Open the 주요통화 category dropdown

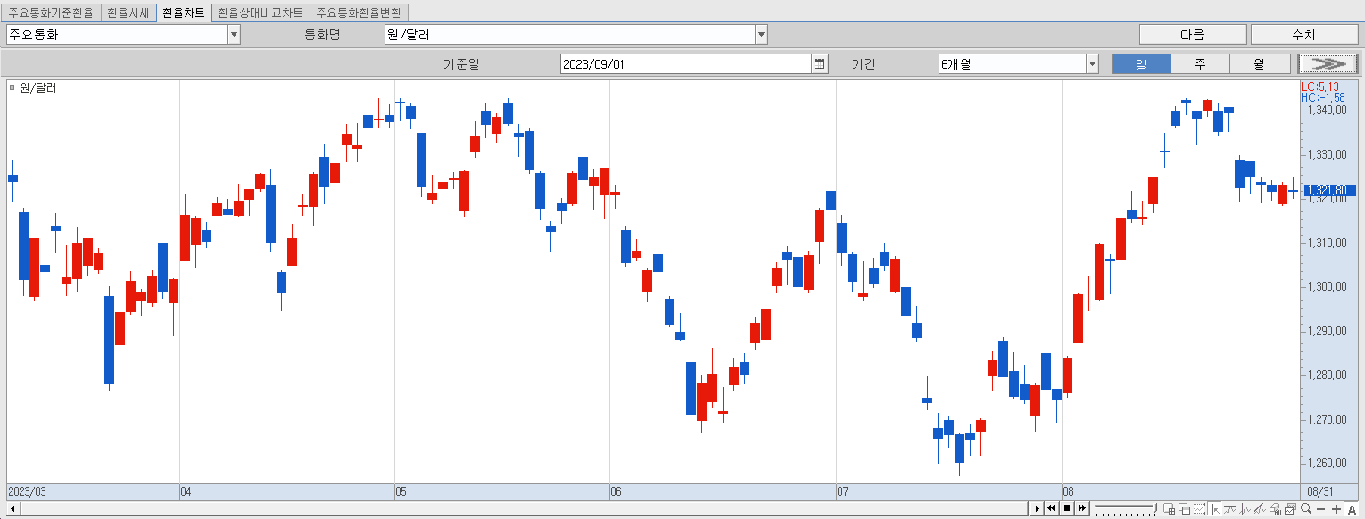pos(235,35)
